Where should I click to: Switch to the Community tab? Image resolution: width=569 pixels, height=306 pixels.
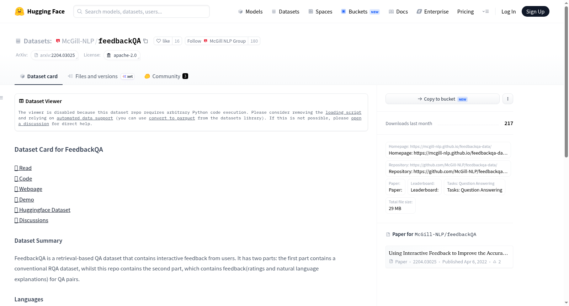click(166, 76)
